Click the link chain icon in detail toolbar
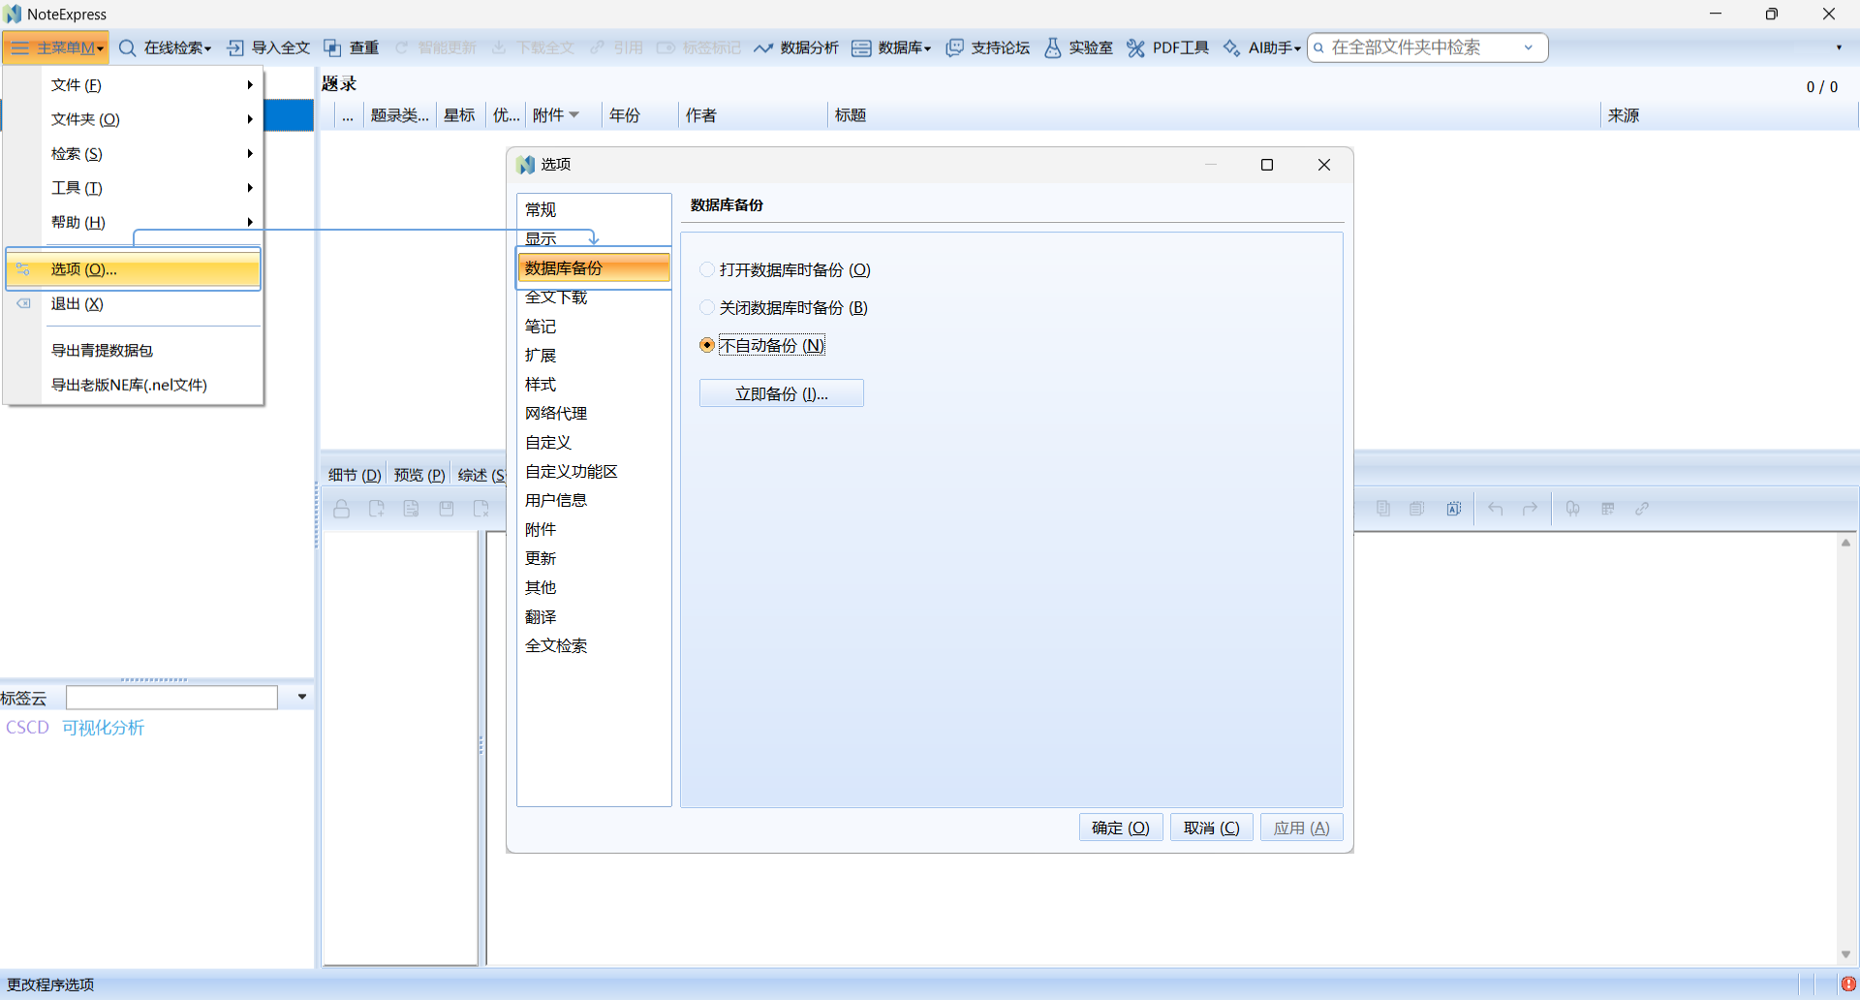This screenshot has height=1000, width=1860. [x=1642, y=509]
